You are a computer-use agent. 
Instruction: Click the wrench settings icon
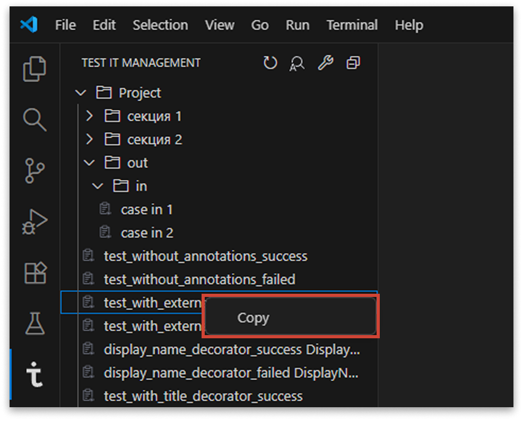tap(325, 63)
